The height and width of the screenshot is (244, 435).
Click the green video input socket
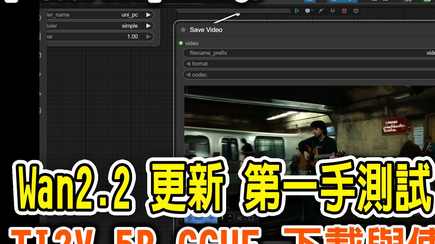click(x=181, y=43)
